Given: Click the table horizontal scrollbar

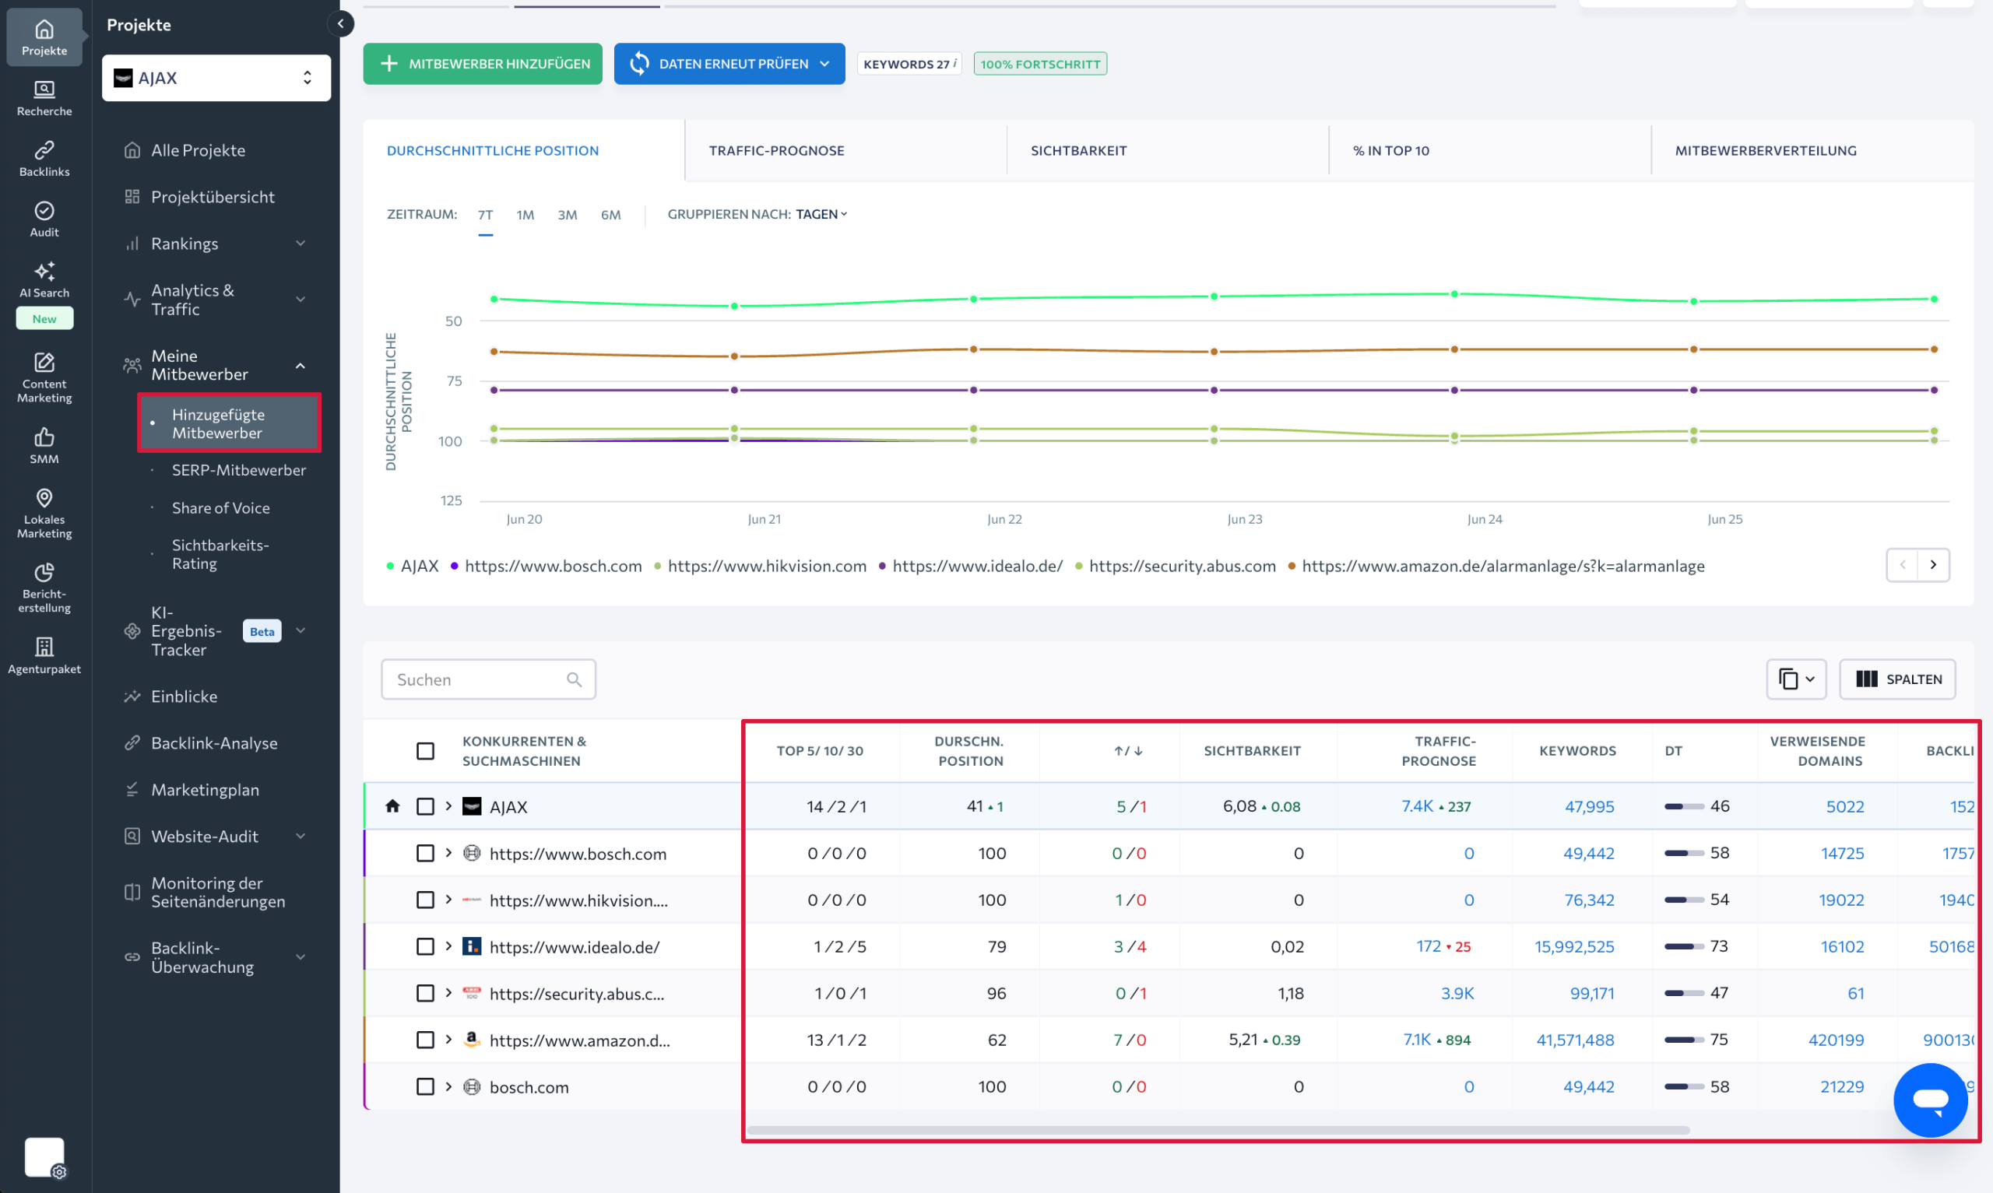Looking at the screenshot, I should [1218, 1129].
